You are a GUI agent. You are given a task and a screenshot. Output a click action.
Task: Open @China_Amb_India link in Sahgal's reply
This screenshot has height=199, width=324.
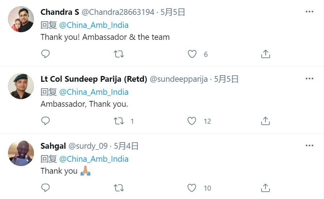[x=94, y=159]
